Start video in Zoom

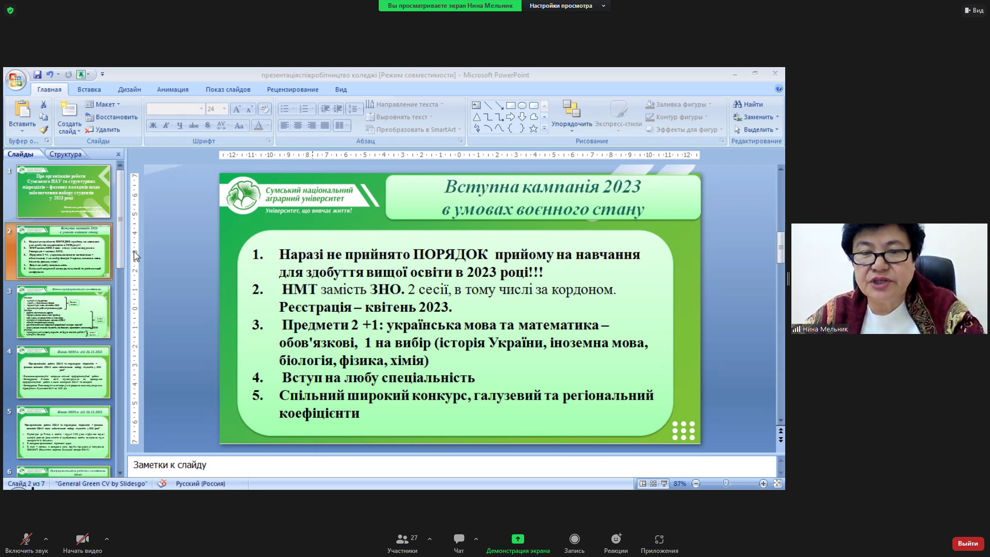(83, 544)
